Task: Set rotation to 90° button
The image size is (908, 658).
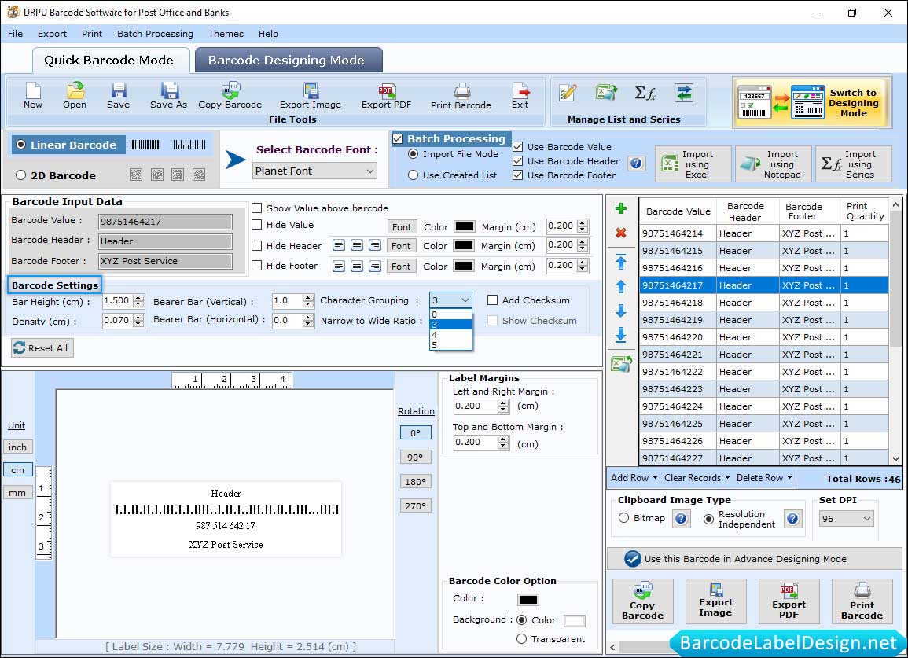Action: click(x=415, y=457)
